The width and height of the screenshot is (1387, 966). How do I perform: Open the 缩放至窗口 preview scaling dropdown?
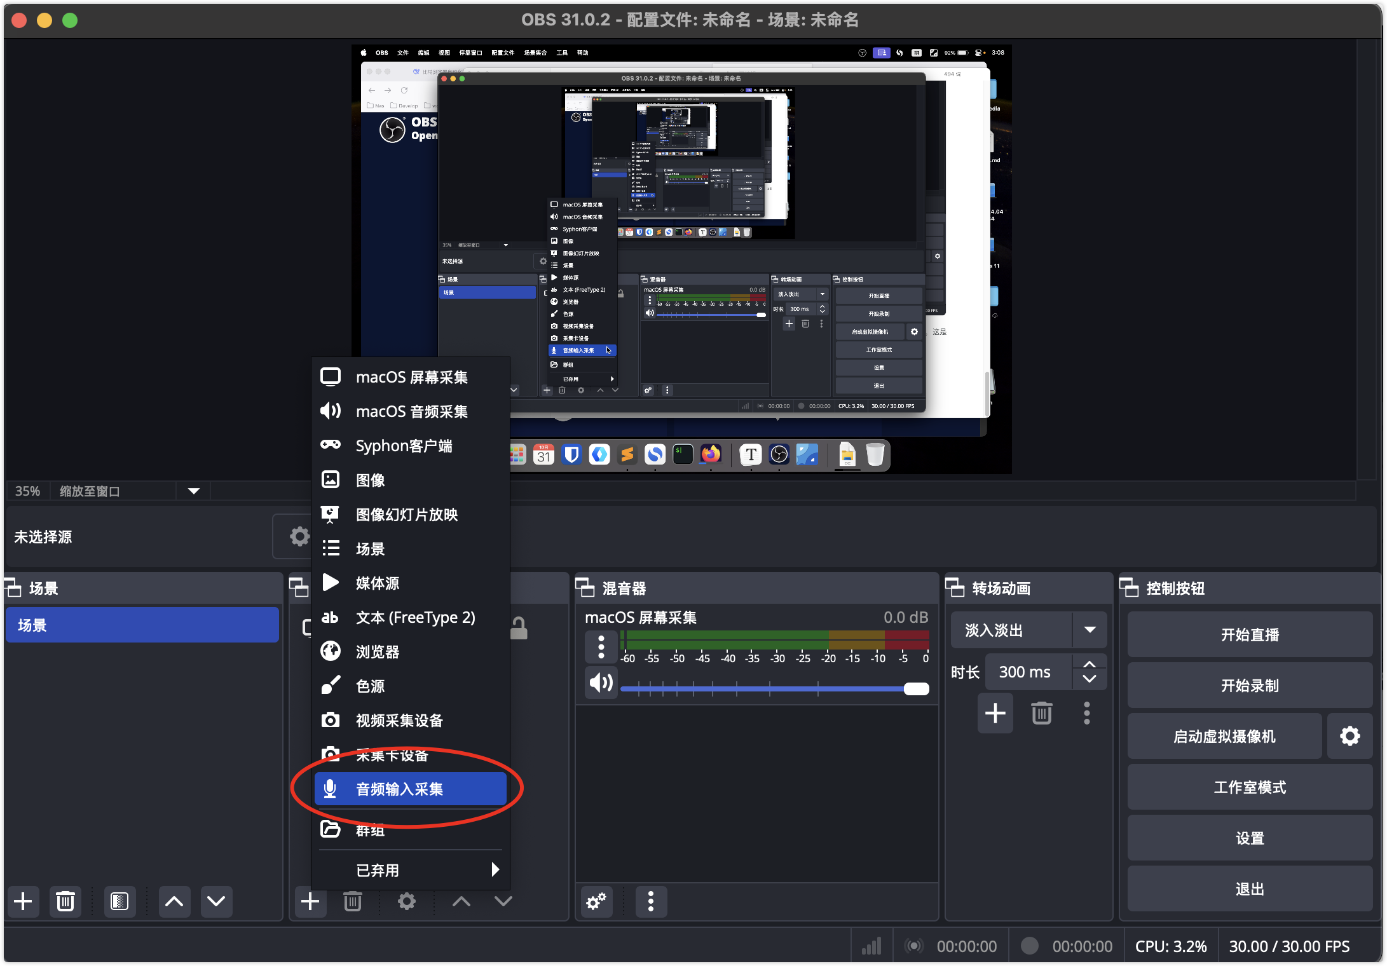pos(195,491)
